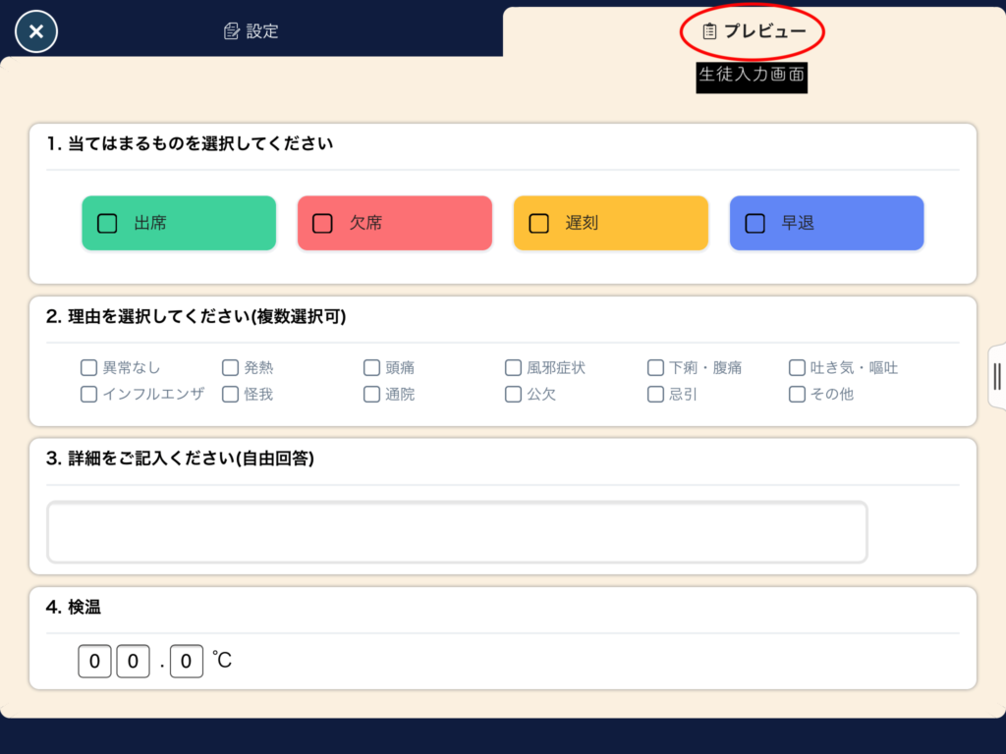Select the ones digit of the temperature
The width and height of the screenshot is (1006, 754).
(133, 661)
